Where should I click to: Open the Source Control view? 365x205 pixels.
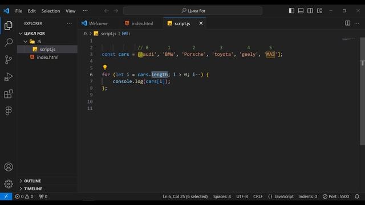pos(9,60)
